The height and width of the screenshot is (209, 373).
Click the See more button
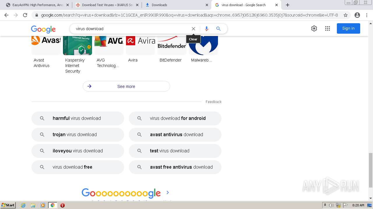click(126, 86)
